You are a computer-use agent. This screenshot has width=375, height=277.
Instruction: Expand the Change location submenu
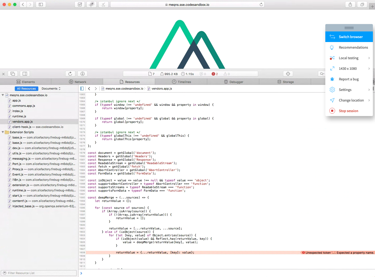pos(349,100)
